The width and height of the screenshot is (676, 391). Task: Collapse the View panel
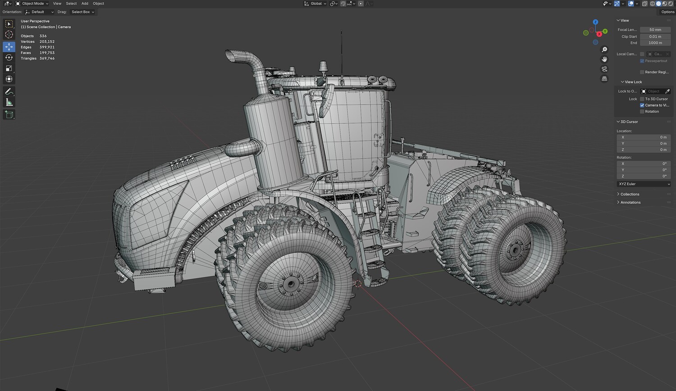[623, 21]
